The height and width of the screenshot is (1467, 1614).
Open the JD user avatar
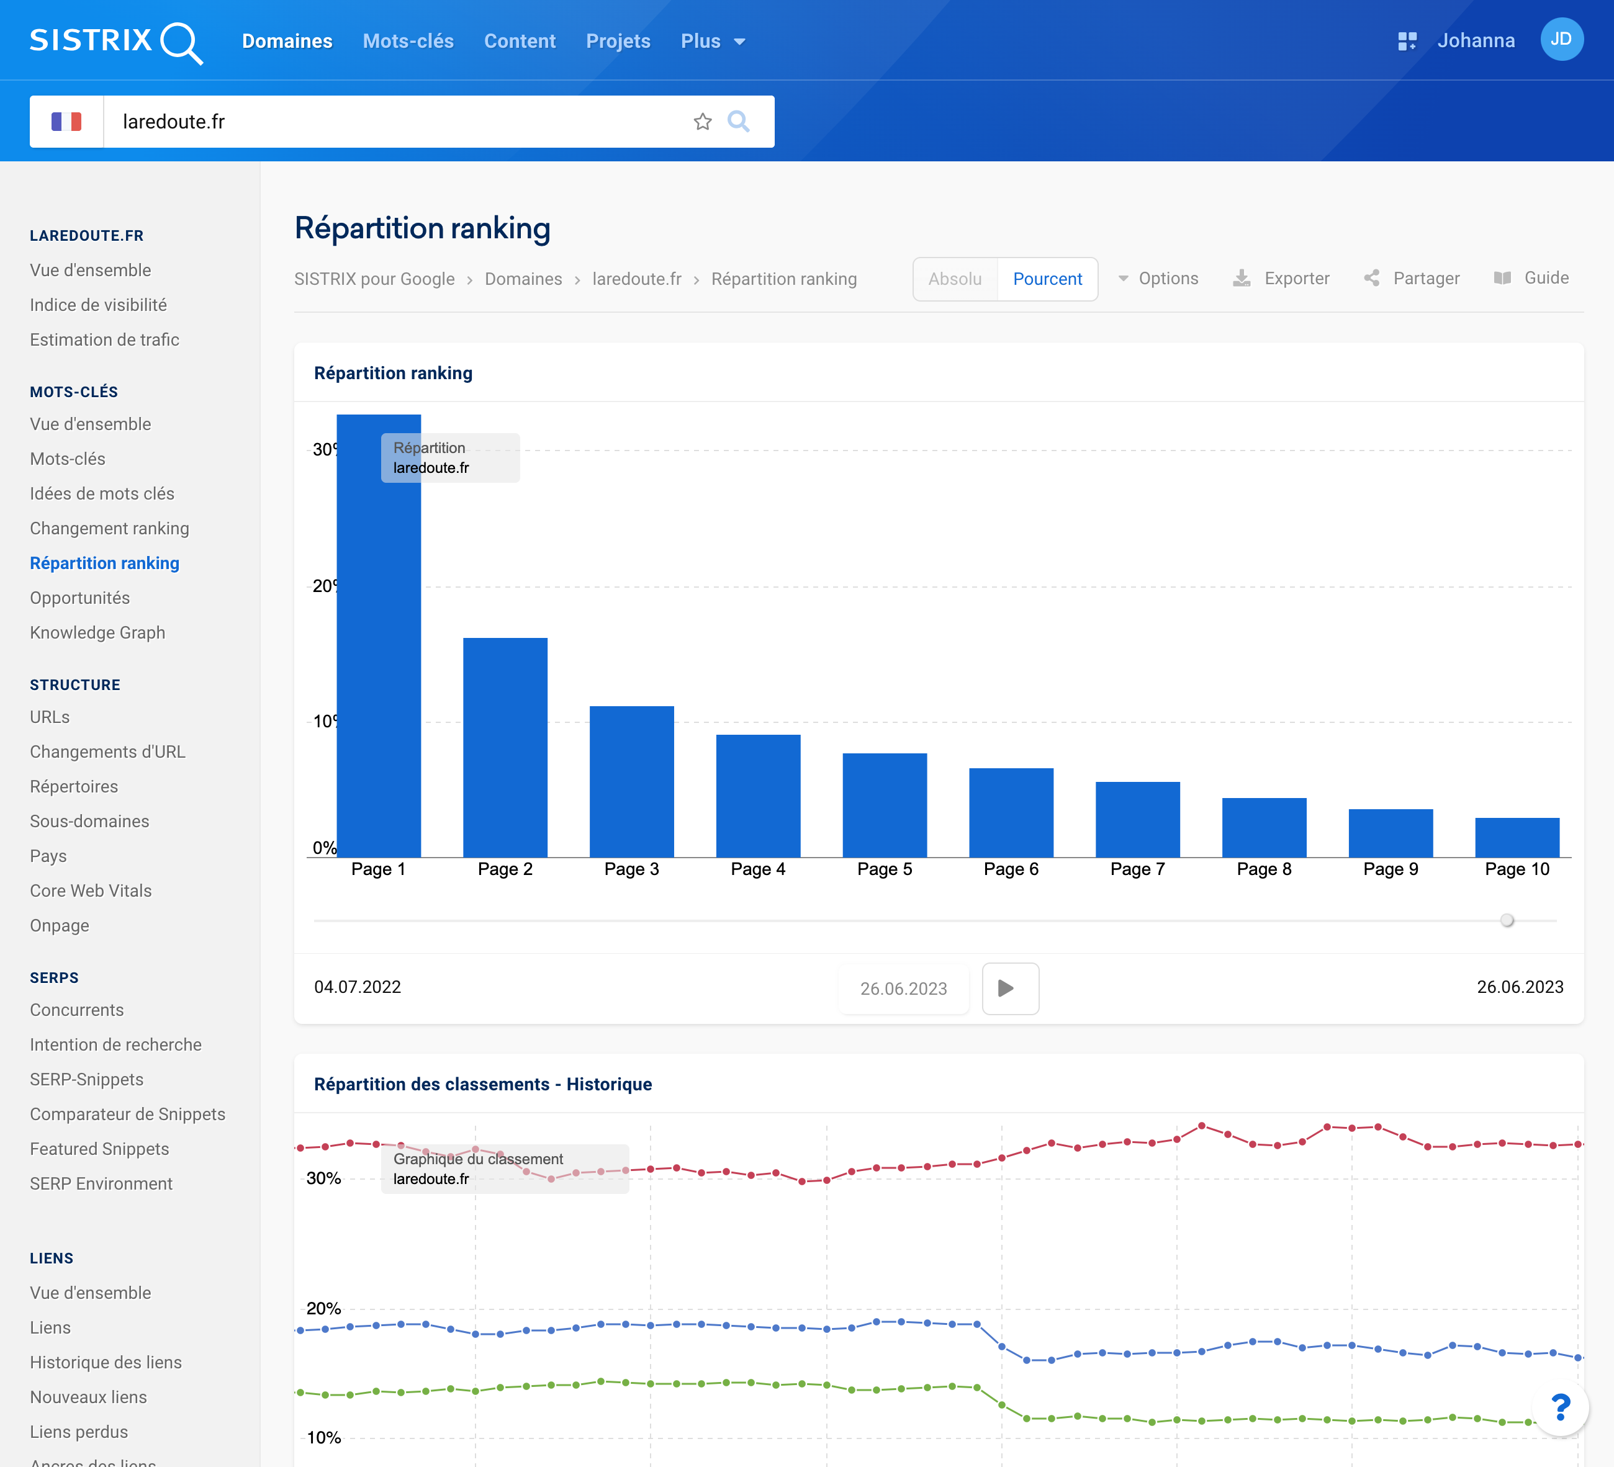[x=1561, y=39]
